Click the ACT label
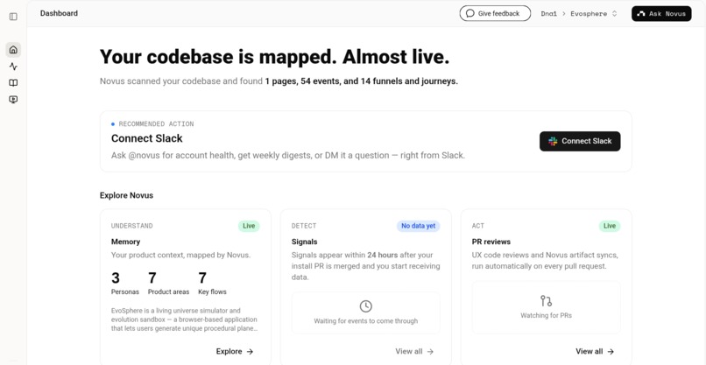 tap(478, 226)
